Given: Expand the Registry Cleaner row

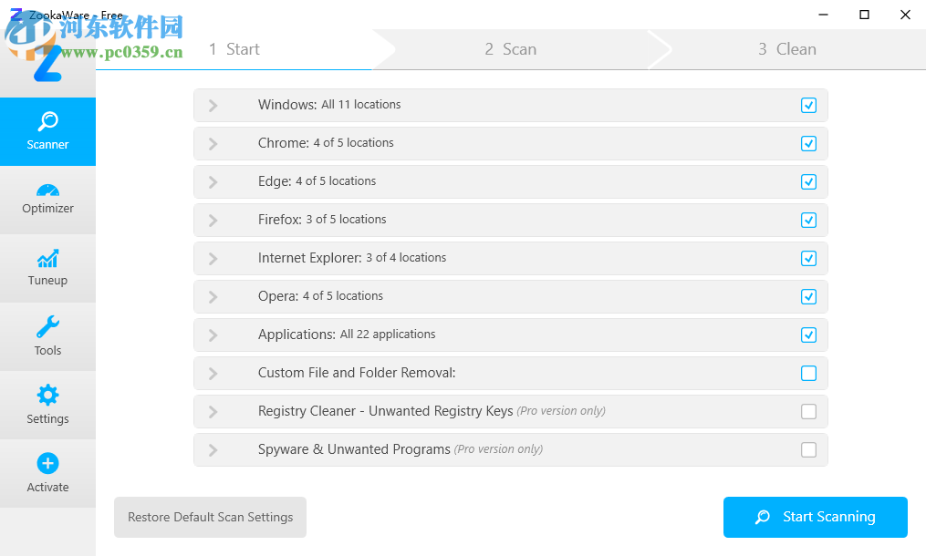Looking at the screenshot, I should pyautogui.click(x=213, y=412).
